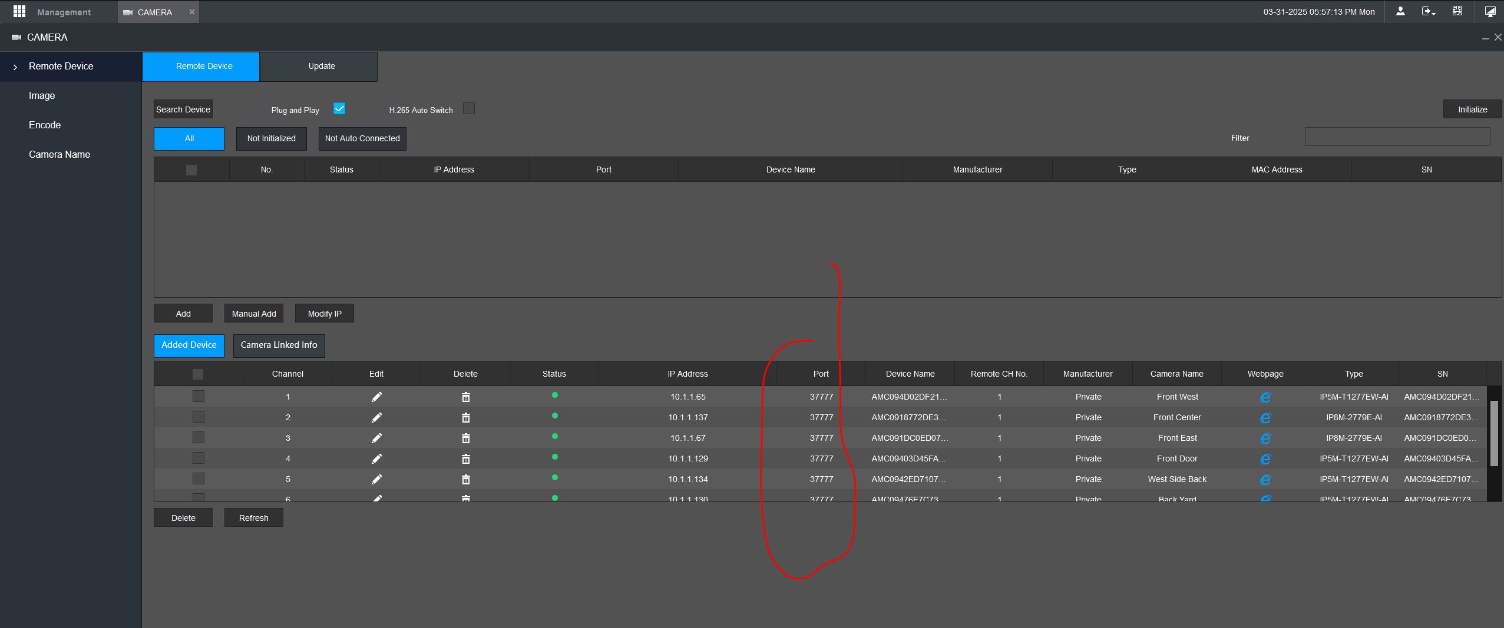Click the Initialize button
Viewport: 1504px width, 628px height.
pyautogui.click(x=1472, y=109)
